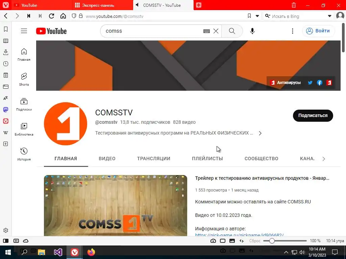This screenshot has height=259, width=346.
Task: Select the ПЛЕЙЛИСТЫ tab
Action: click(x=207, y=159)
